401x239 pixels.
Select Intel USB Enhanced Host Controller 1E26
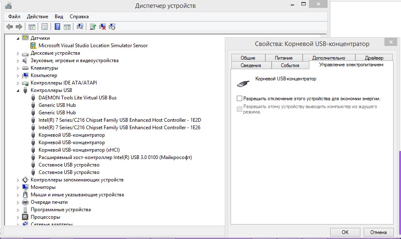(x=119, y=128)
